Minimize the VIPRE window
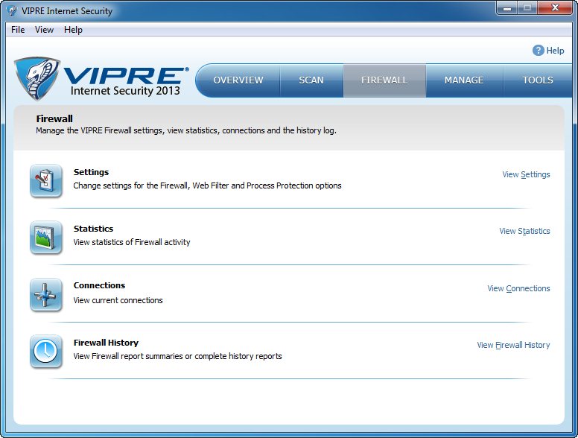 coord(507,7)
